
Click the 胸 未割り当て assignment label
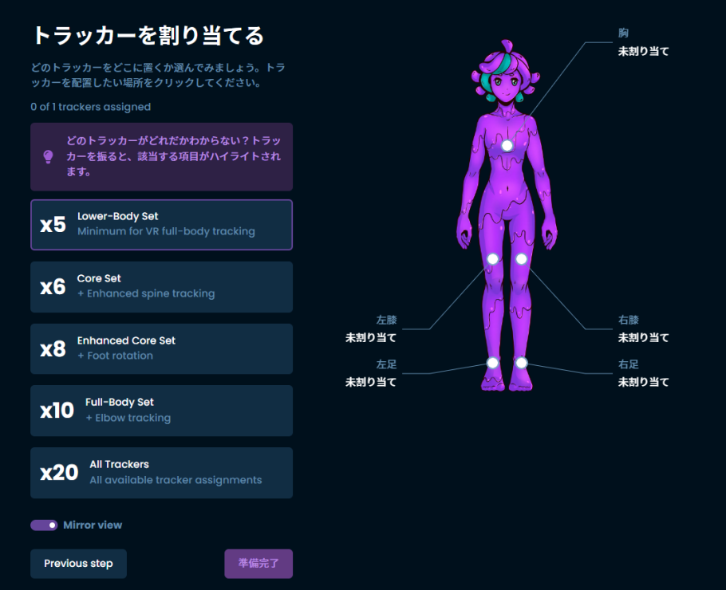(x=643, y=42)
